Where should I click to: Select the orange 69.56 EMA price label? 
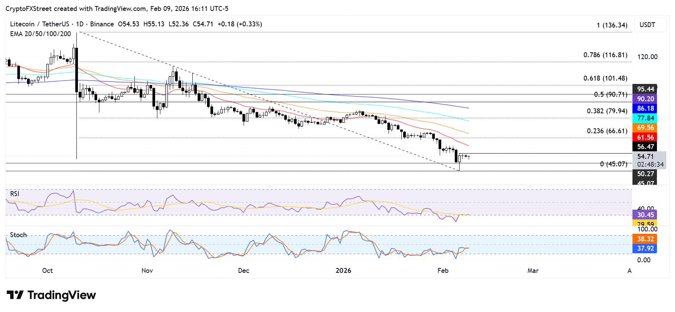[x=645, y=128]
